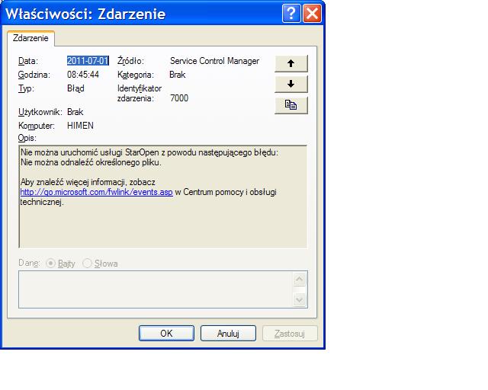Click the data box scroll up arrow
The width and height of the screenshot is (488, 390).
(x=300, y=280)
